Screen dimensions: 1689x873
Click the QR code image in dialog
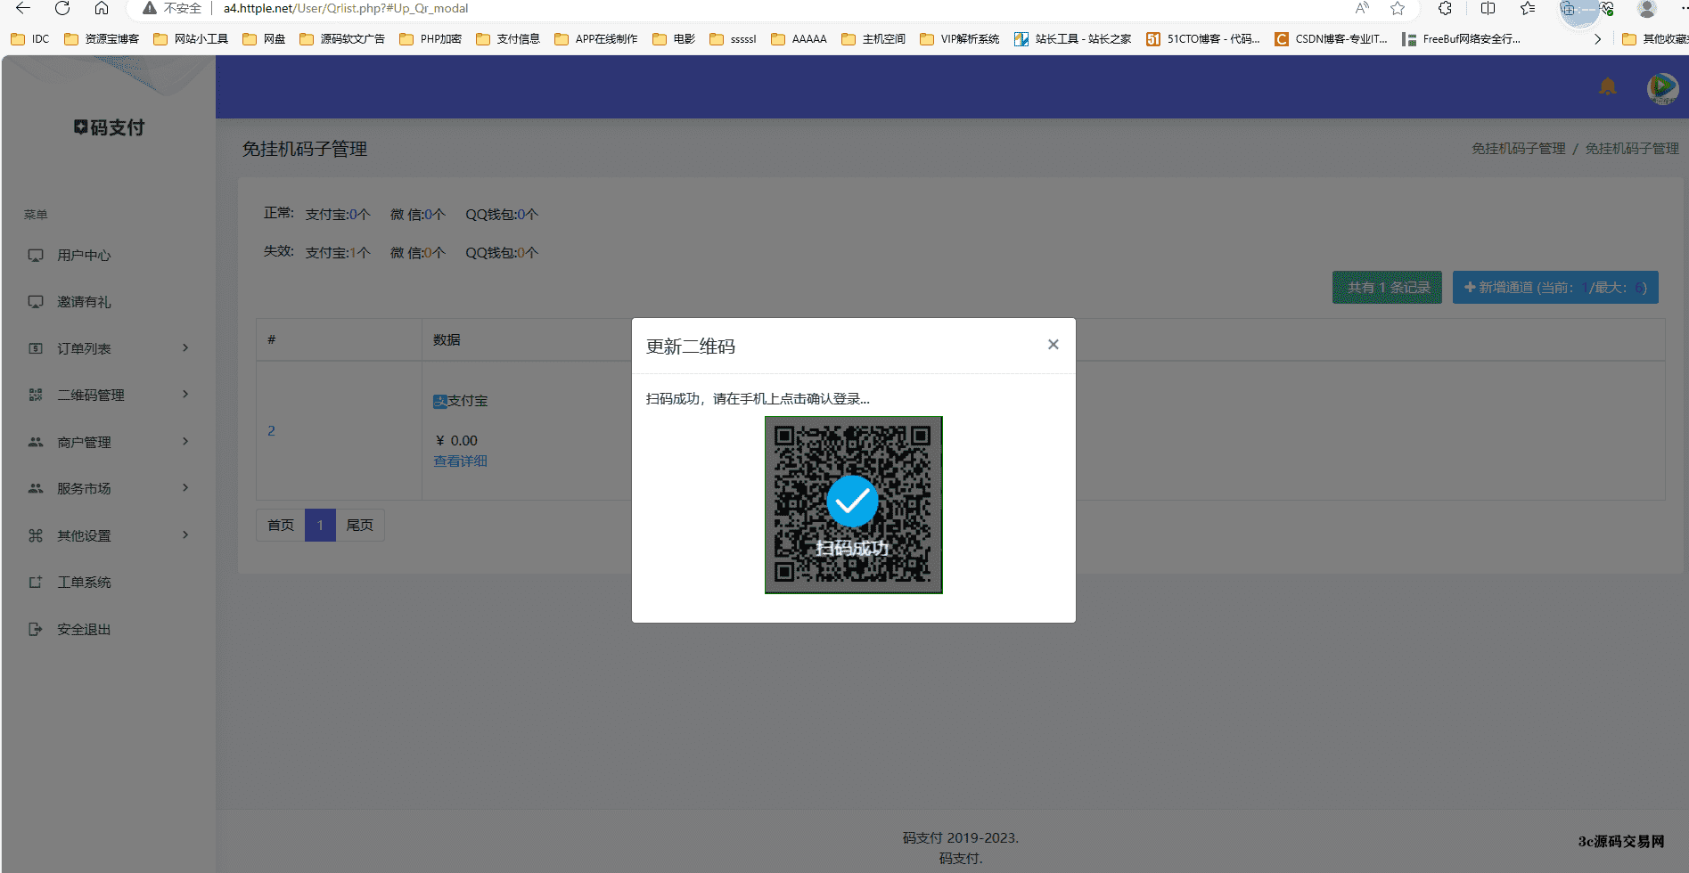click(x=854, y=504)
